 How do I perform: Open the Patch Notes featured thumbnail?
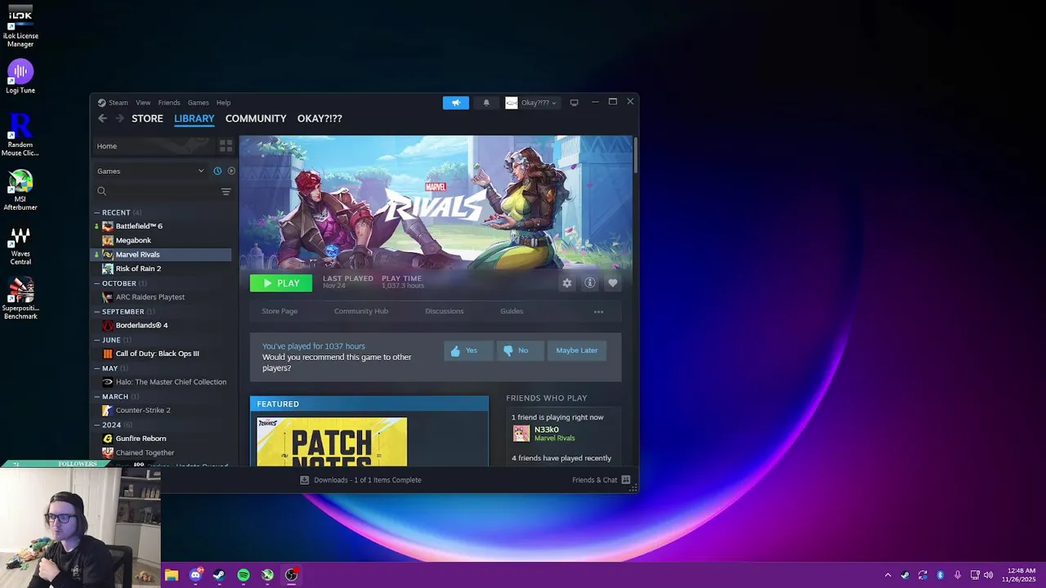[x=332, y=442]
